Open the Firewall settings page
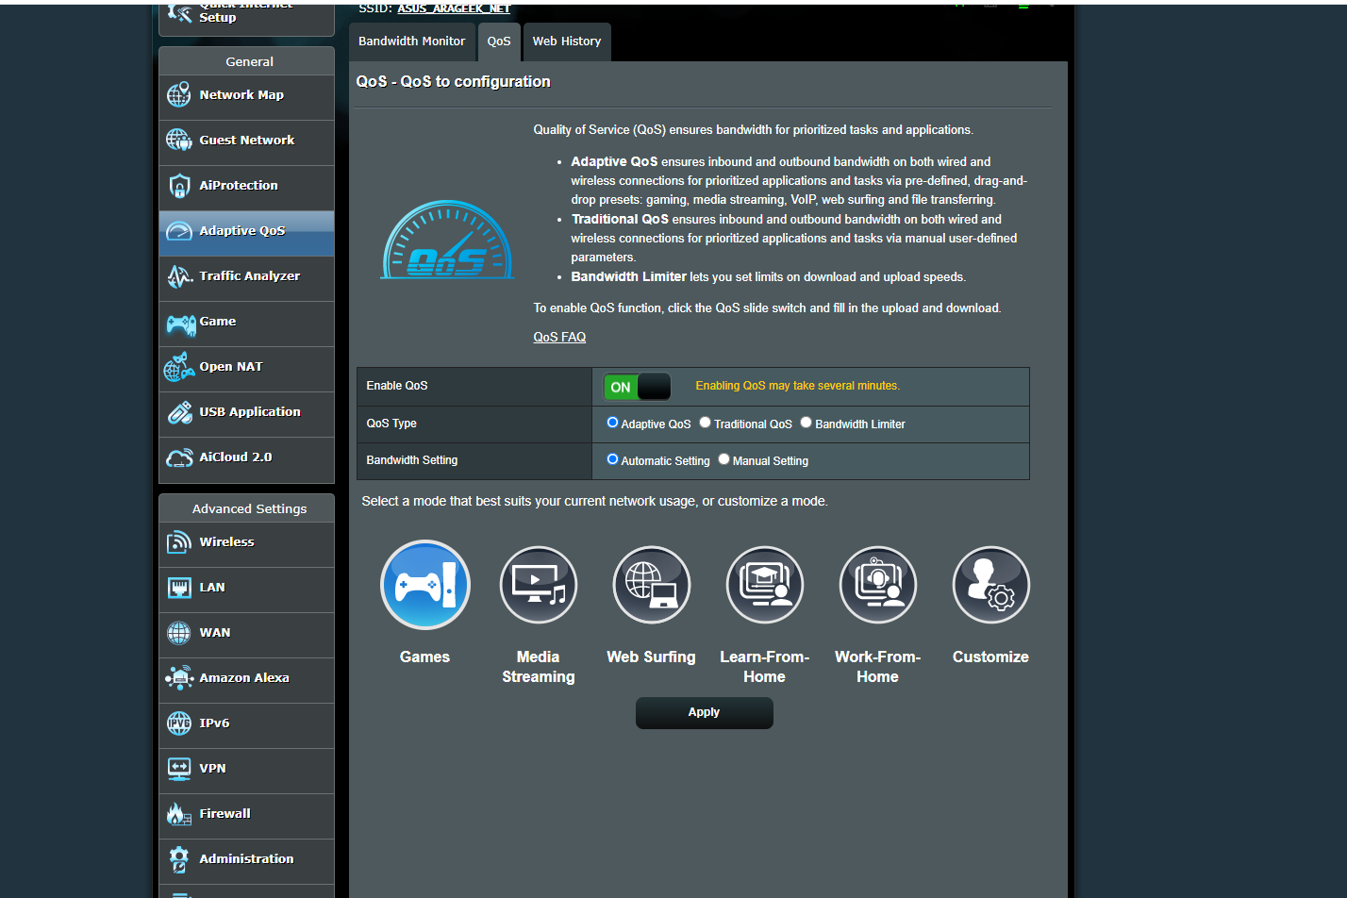Screen dimensions: 1347x898 [246, 814]
